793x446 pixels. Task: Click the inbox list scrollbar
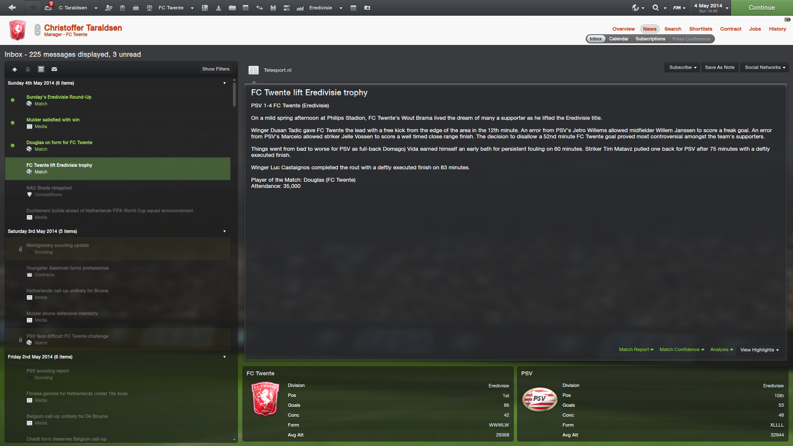(234, 95)
